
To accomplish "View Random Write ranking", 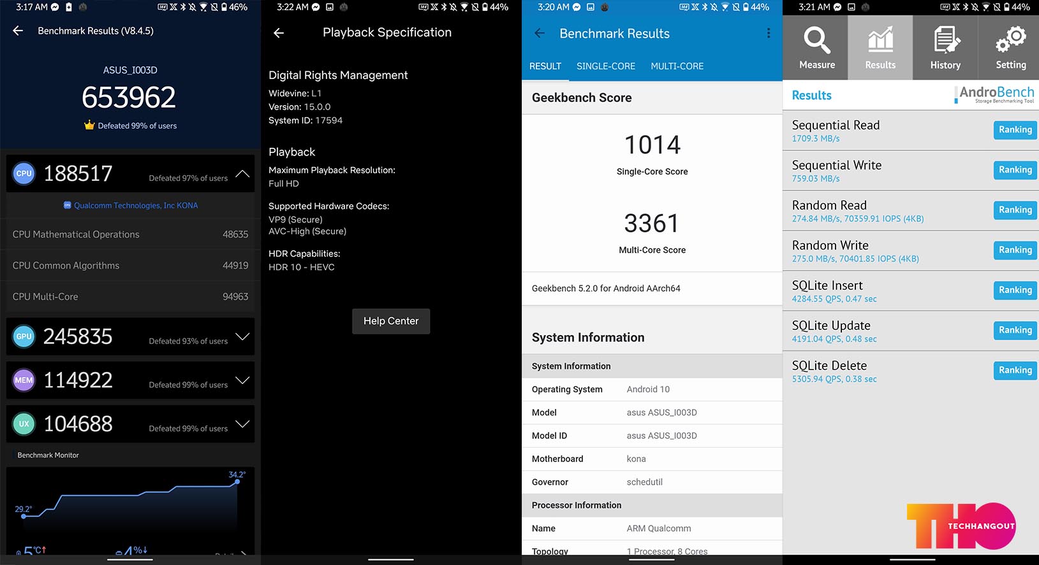I will (1015, 250).
